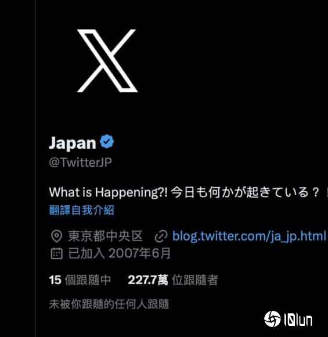
Task: Click 翻譯自我介紹 to translate bio
Action: tap(82, 210)
